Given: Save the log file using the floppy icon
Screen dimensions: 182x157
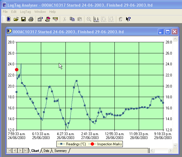Looking at the screenshot, I should pyautogui.click(x=23, y=19).
